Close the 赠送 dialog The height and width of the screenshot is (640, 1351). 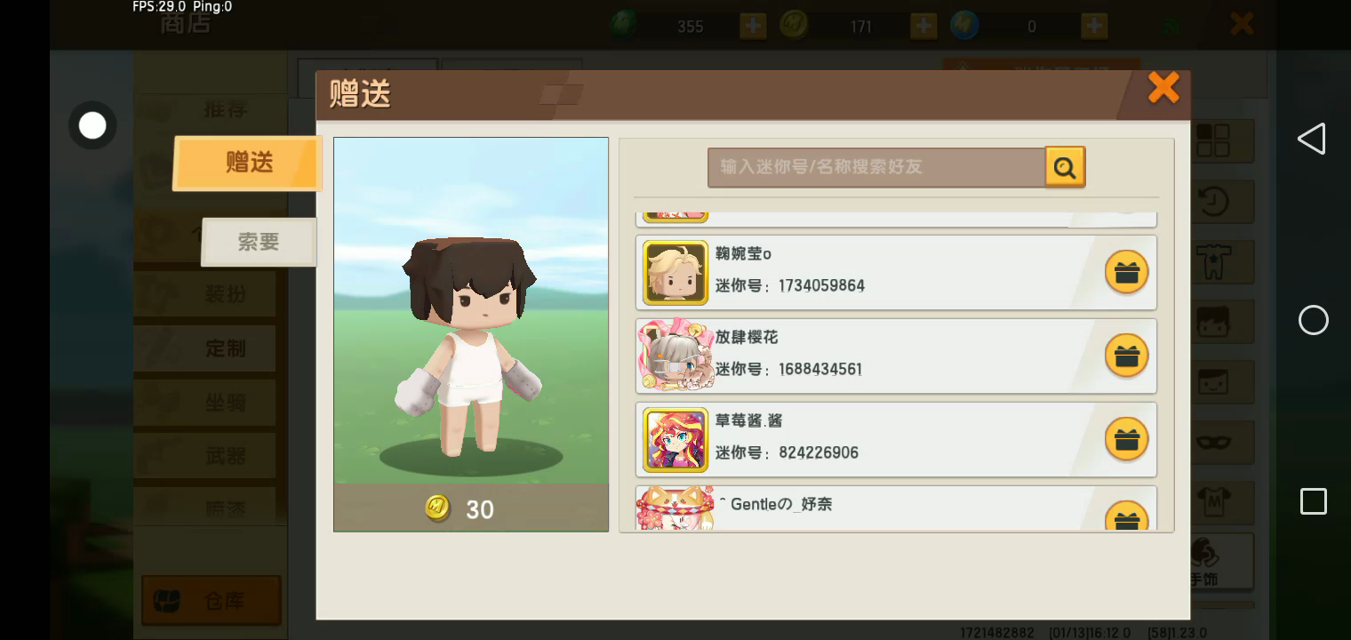tap(1163, 88)
